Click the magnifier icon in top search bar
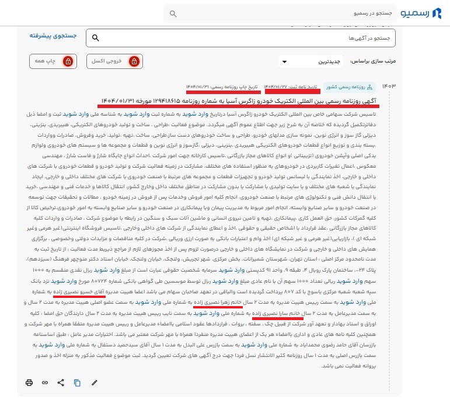This screenshot has height=413, width=450. pyautogui.click(x=173, y=13)
